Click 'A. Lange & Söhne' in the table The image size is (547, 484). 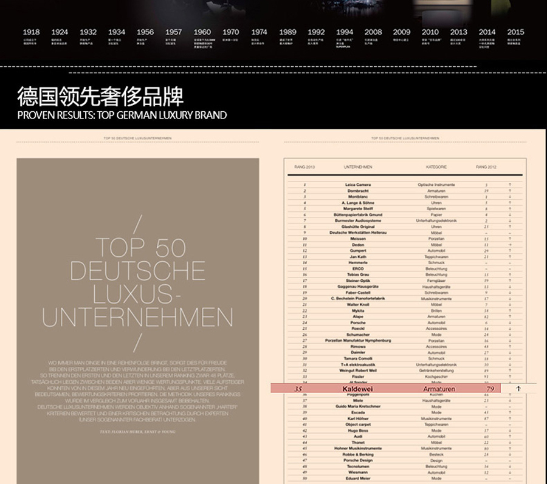(x=358, y=203)
